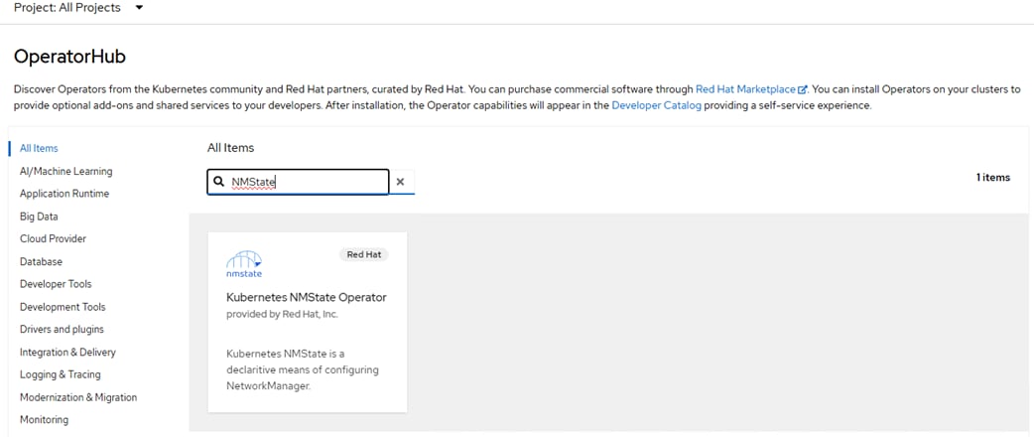Focus the NMState filter input field
Viewport: 1034px width, 437px height.
pyautogui.click(x=298, y=182)
